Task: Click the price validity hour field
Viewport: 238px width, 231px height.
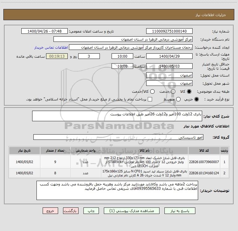Action: (x=122, y=66)
